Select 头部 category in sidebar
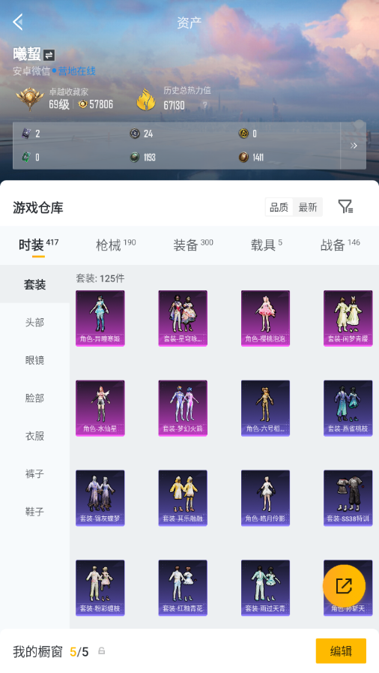 pos(34,323)
